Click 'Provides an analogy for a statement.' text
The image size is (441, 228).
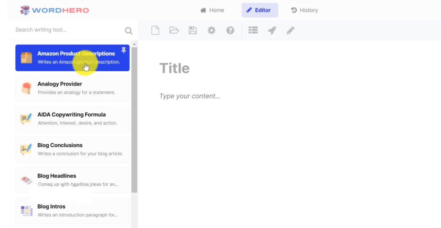[77, 92]
